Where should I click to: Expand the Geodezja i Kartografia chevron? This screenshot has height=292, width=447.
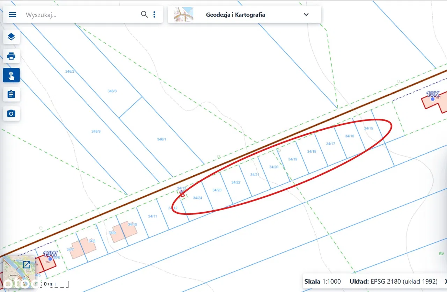pos(306,15)
